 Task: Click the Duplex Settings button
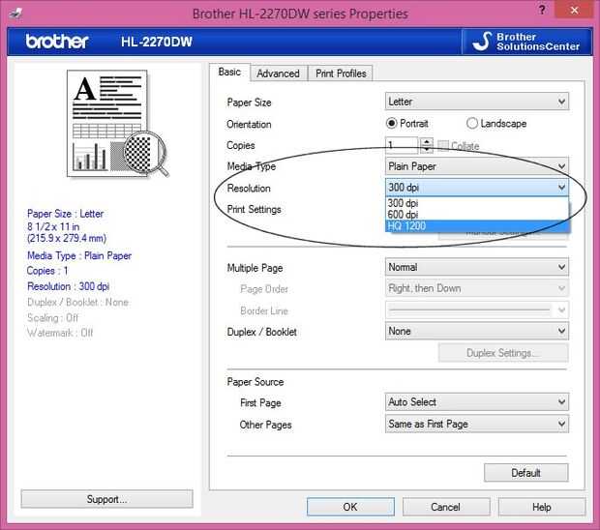pyautogui.click(x=503, y=353)
